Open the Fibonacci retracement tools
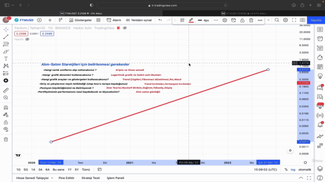Screen dimensions: 325x182 [x=6, y=44]
